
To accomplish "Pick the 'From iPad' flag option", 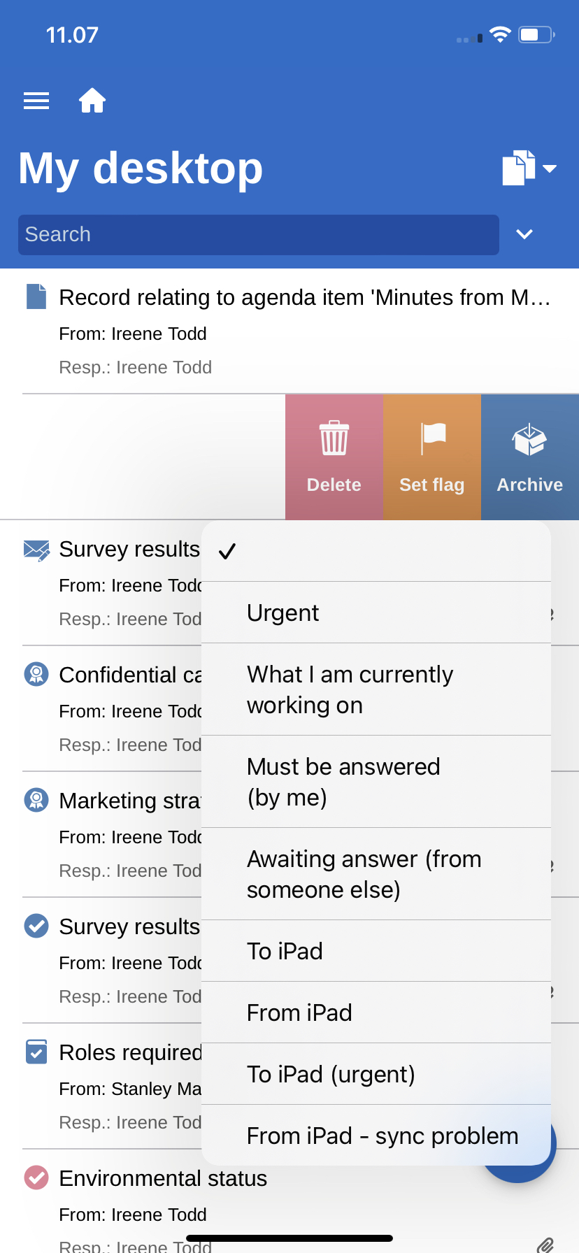I will 376,1013.
